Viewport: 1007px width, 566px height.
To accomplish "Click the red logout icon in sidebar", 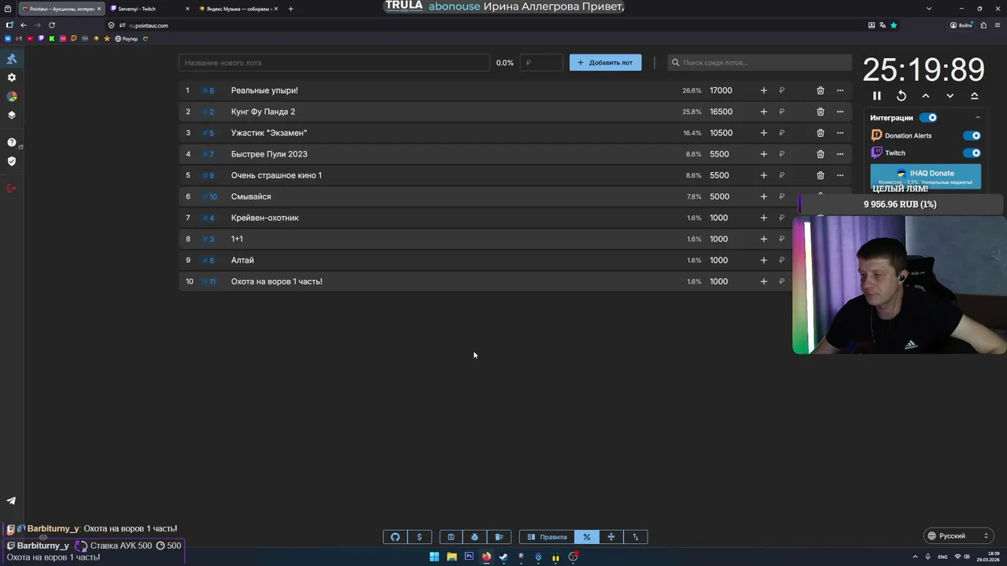I will 12,188.
